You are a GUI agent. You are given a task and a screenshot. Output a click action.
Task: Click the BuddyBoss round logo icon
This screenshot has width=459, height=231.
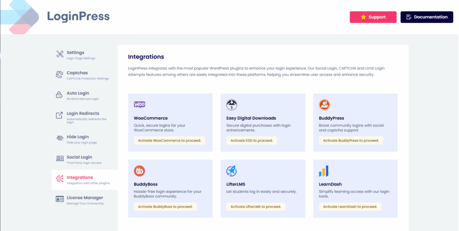pyautogui.click(x=139, y=171)
